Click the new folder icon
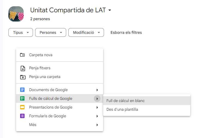The height and width of the screenshot is (138, 205). (23, 55)
